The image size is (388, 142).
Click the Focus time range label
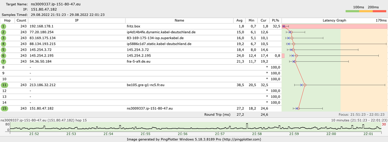tap(362, 115)
